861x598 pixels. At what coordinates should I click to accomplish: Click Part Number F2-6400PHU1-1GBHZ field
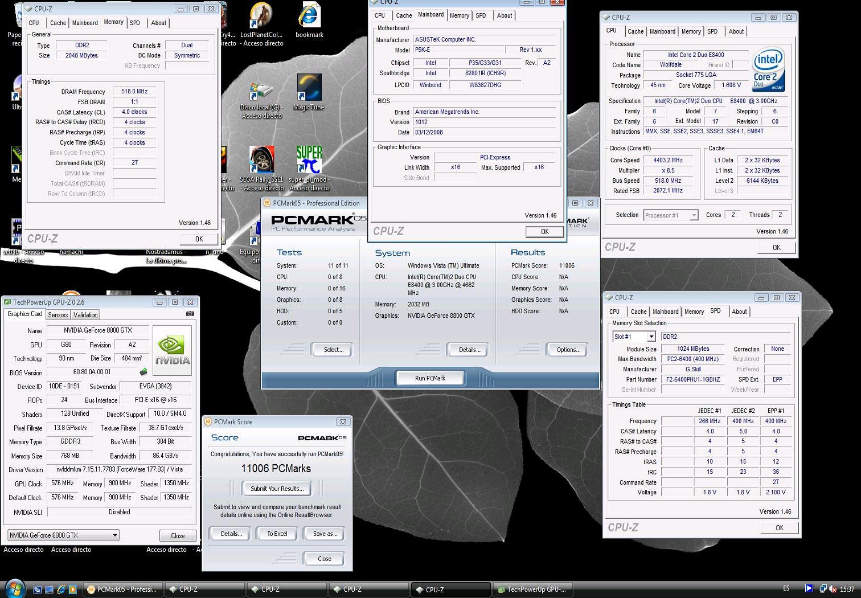pos(693,379)
